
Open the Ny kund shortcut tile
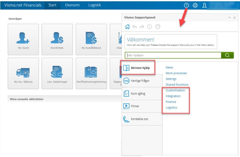(23, 39)
